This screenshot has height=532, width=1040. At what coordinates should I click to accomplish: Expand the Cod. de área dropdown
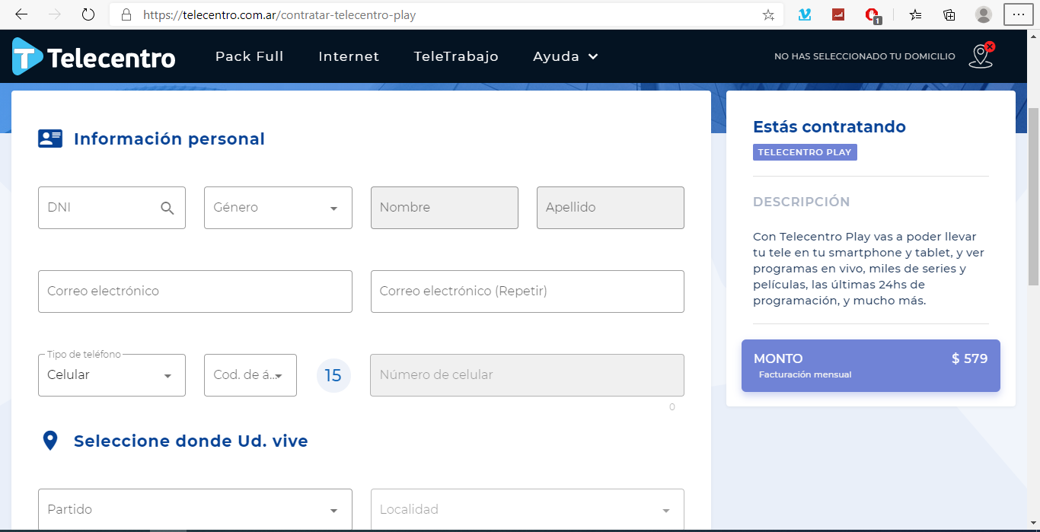[x=250, y=375]
